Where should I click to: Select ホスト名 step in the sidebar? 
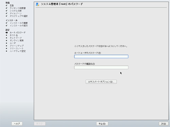tap(14, 35)
